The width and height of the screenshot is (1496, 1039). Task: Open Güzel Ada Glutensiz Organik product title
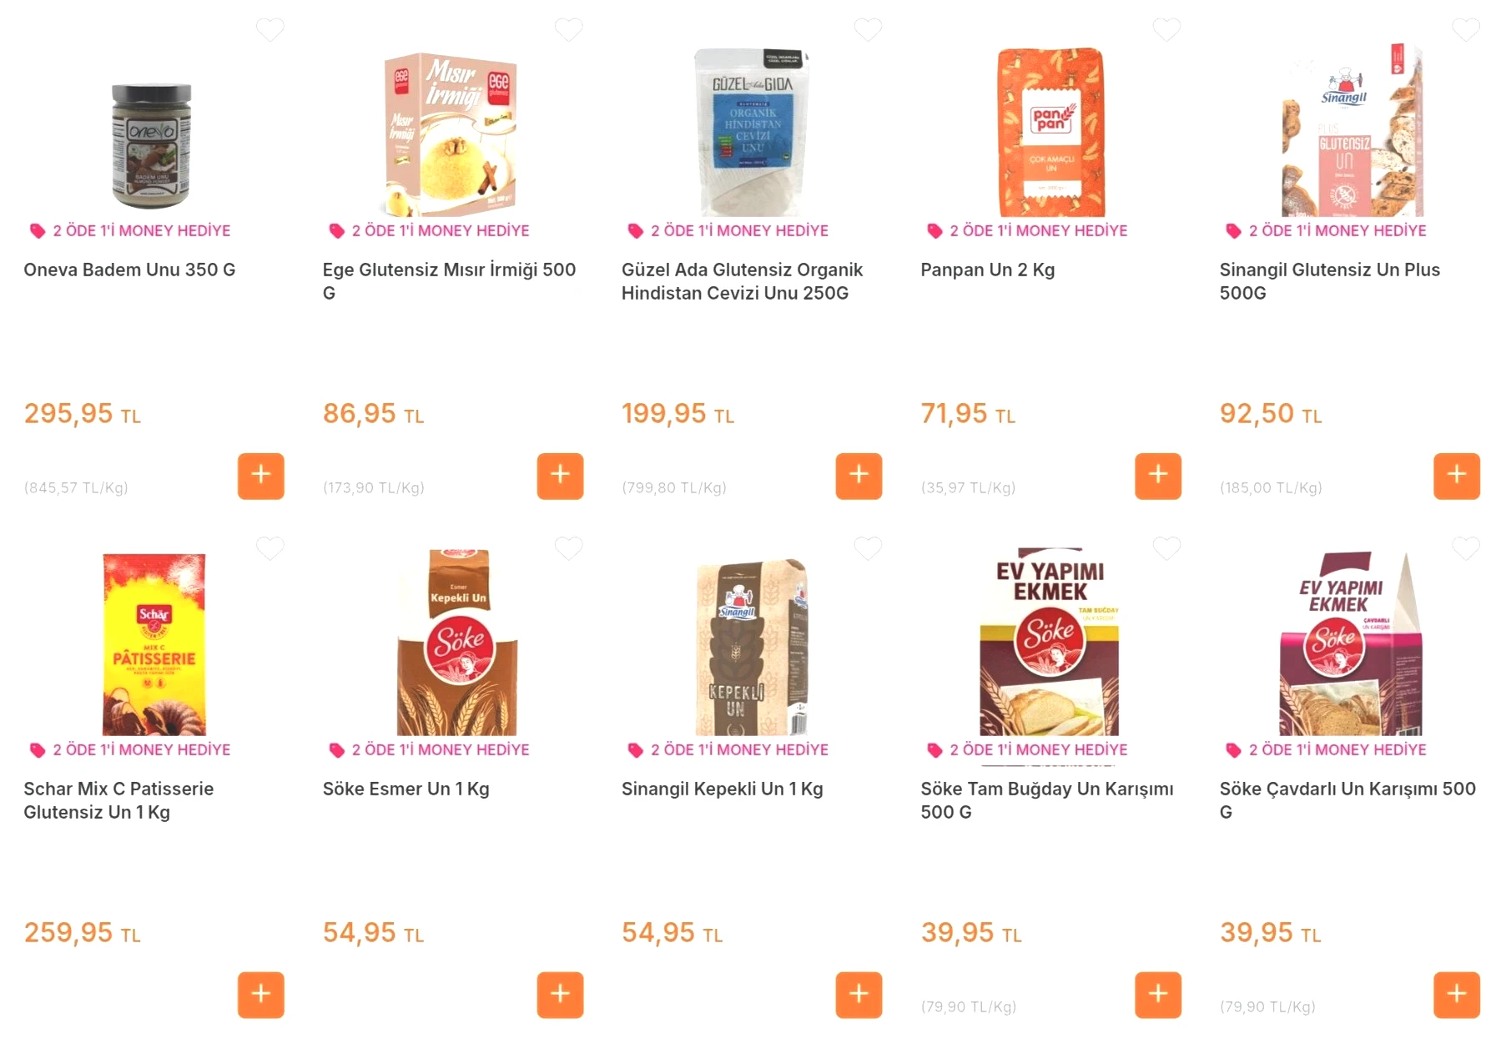(x=742, y=281)
